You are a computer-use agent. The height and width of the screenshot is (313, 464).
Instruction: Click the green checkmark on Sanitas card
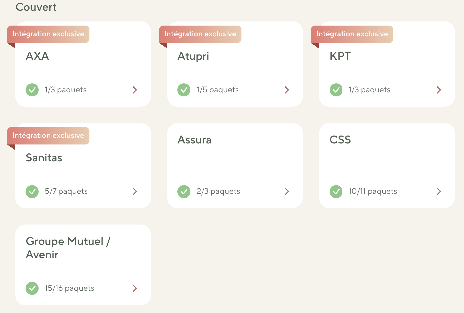32,191
